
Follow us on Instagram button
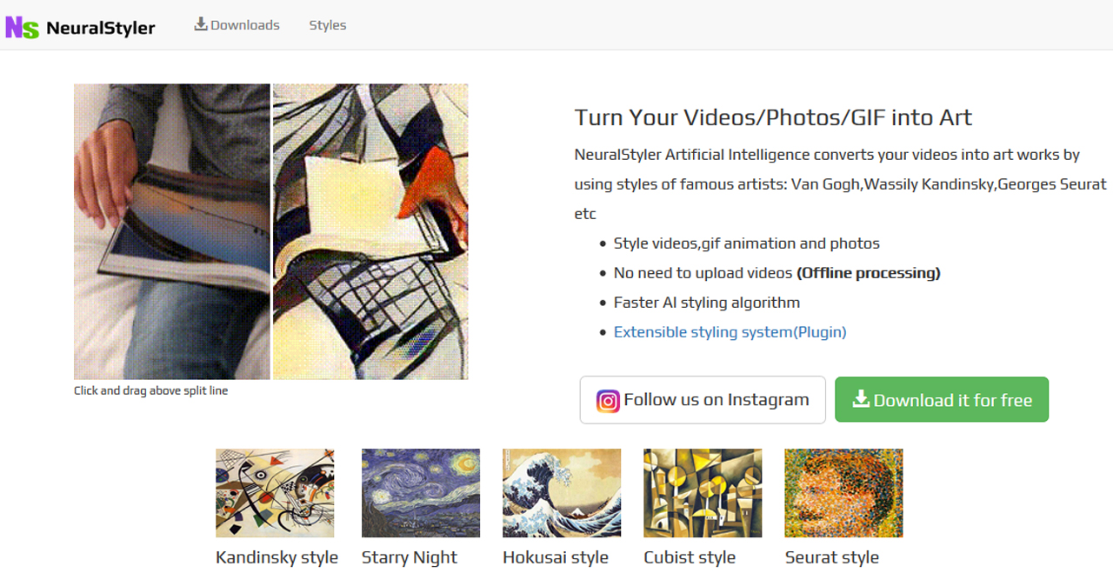point(703,400)
